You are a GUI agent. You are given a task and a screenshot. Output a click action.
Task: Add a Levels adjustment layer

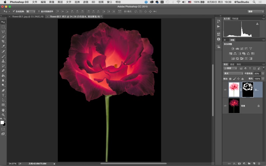click(237, 48)
